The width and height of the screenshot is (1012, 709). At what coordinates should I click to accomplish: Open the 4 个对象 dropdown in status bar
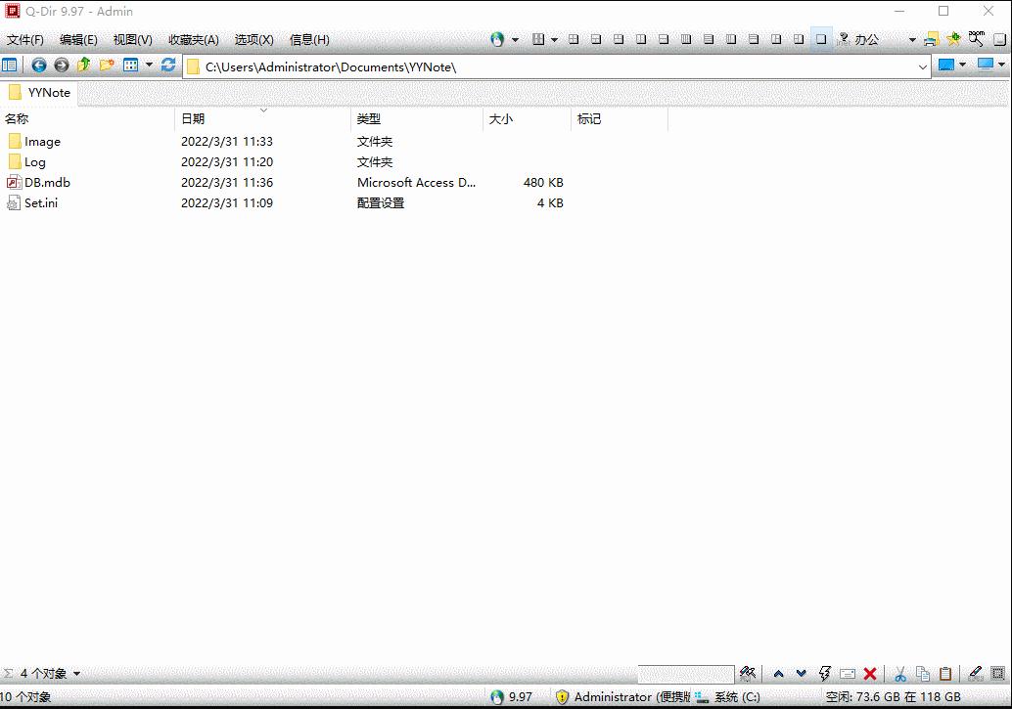(75, 674)
